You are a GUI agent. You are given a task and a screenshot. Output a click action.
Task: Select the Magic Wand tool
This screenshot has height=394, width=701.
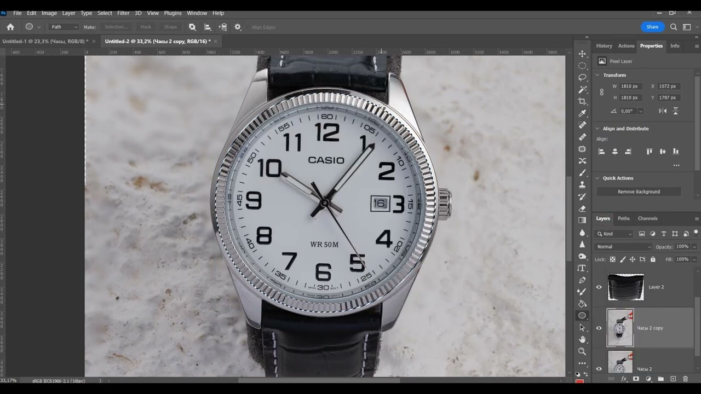tap(582, 89)
